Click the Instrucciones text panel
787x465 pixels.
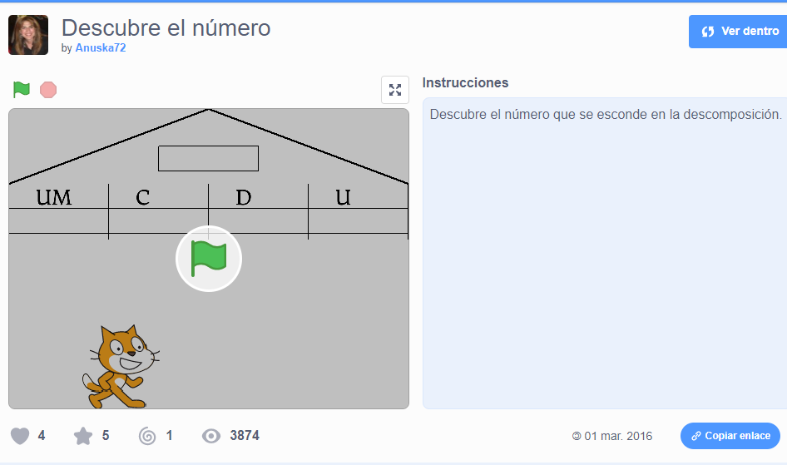pyautogui.click(x=605, y=254)
